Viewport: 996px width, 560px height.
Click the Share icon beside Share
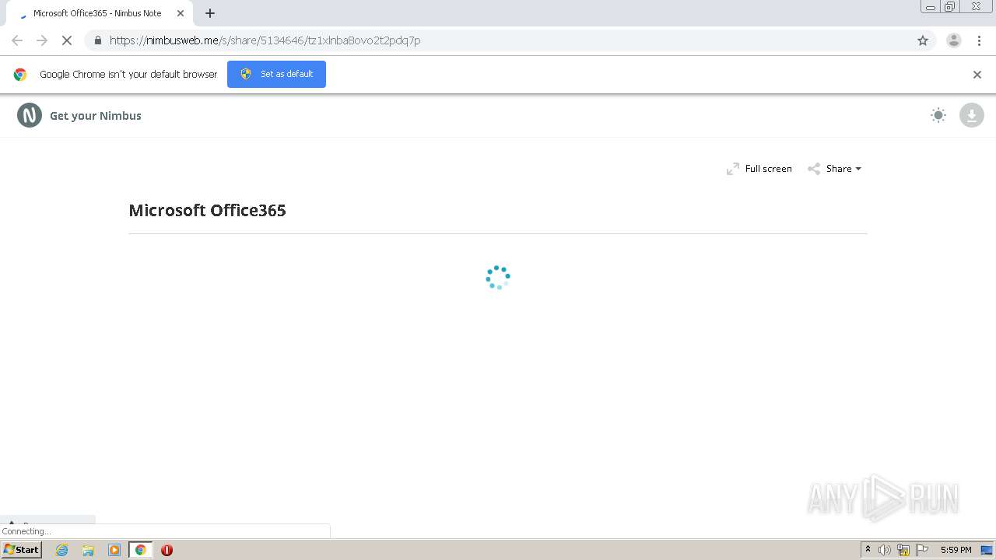814,169
